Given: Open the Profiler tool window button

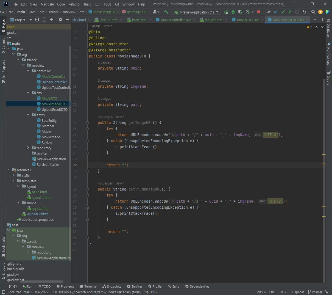Looking at the screenshot, I should coord(155,286).
